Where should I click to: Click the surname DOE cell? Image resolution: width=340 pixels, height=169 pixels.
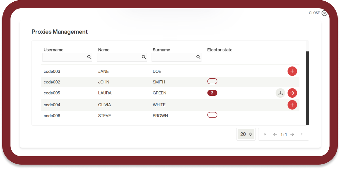coord(157,71)
